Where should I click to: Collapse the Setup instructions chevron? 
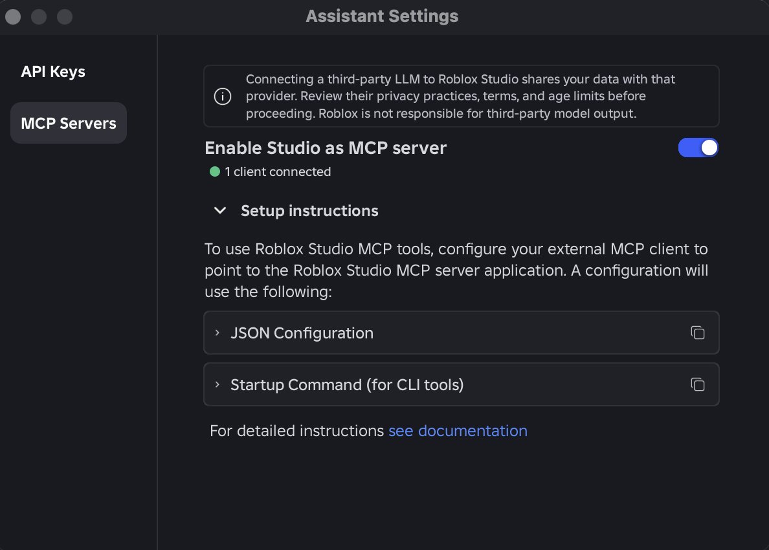pos(220,210)
